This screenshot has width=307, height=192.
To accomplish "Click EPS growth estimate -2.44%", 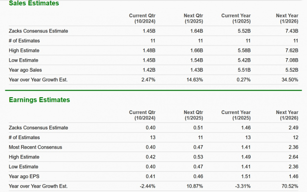I will pos(148,186).
